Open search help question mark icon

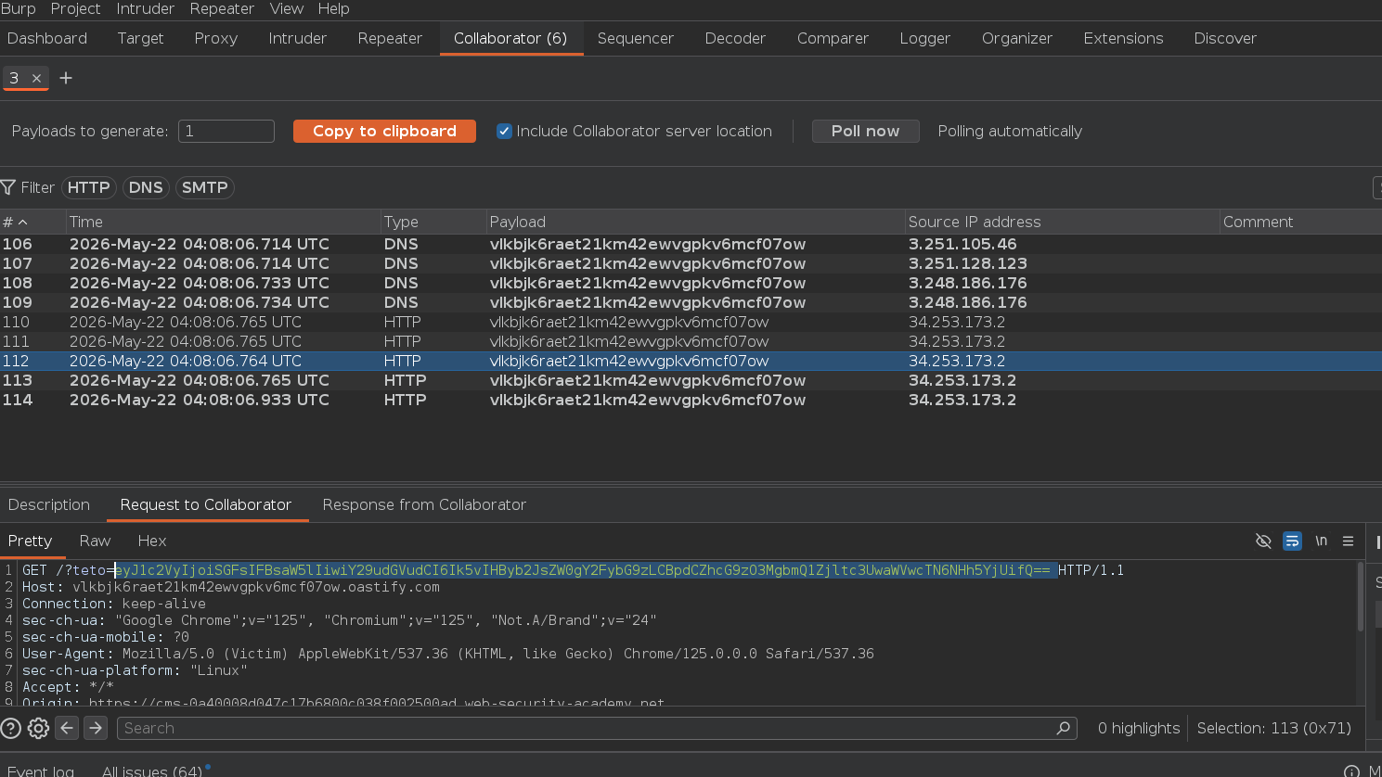10,729
